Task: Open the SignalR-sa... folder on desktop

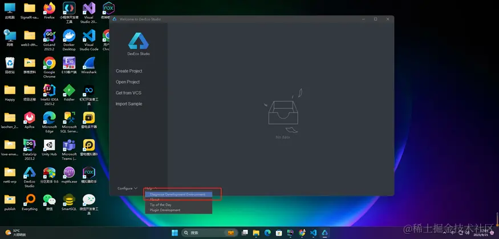Action: click(29, 11)
